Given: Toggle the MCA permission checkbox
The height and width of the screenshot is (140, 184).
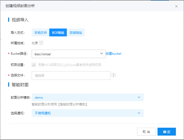Looking at the screenshot, I should click(34, 65).
